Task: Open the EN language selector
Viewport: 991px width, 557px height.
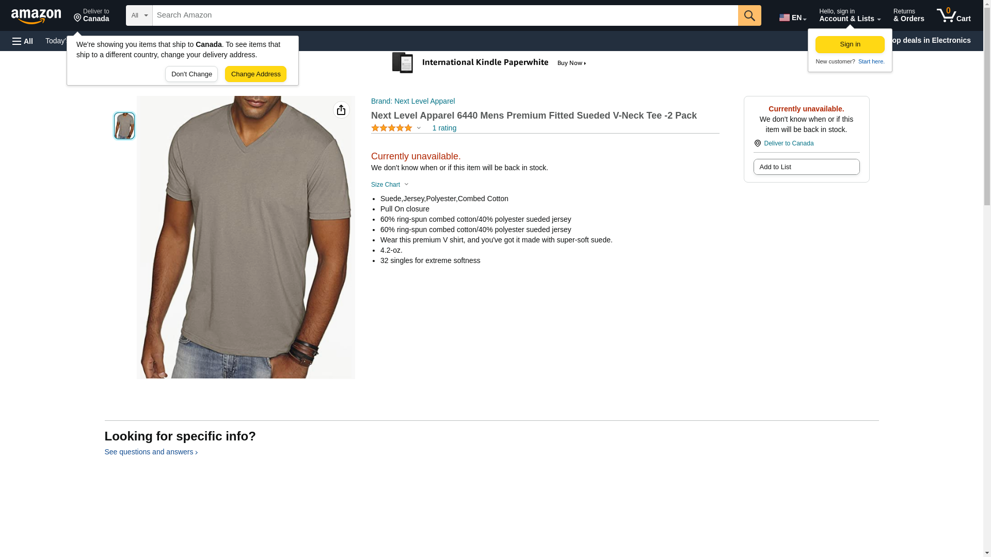Action: click(x=792, y=17)
